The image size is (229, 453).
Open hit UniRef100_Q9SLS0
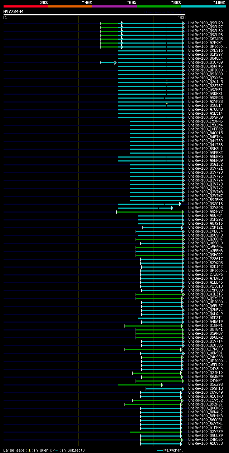tap(205, 31)
